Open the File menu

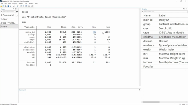(2, 4)
